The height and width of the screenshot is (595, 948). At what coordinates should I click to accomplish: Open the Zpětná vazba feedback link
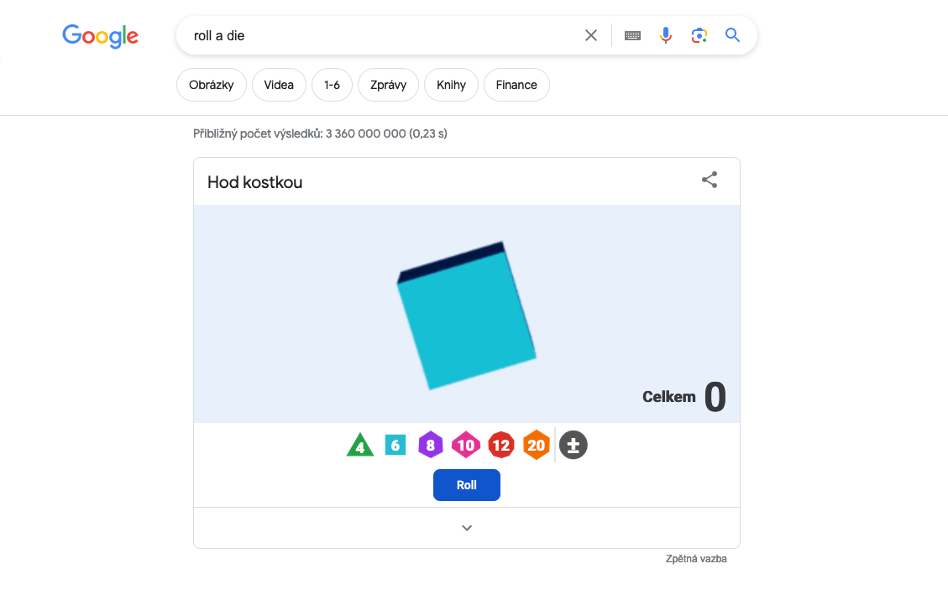tap(696, 559)
